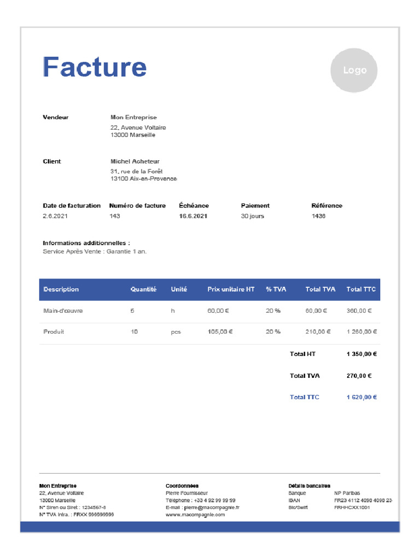Click the Facture title heading
The height and width of the screenshot is (560, 420).
[95, 67]
